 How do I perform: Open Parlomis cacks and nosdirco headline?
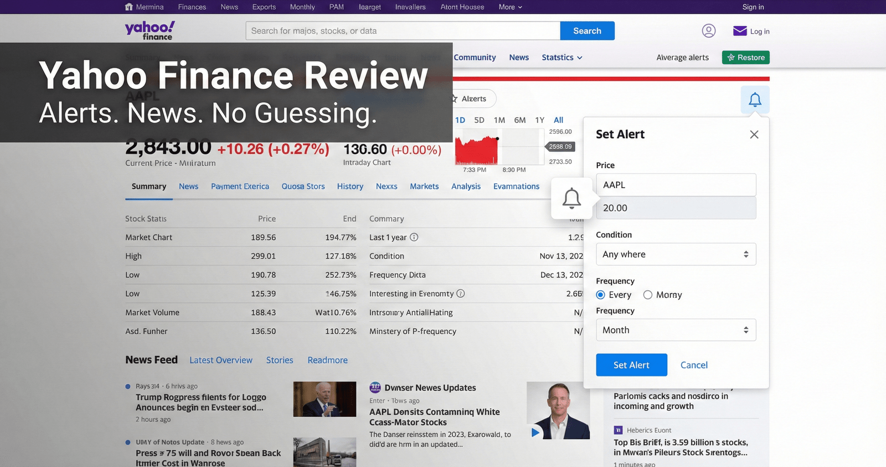click(x=671, y=401)
